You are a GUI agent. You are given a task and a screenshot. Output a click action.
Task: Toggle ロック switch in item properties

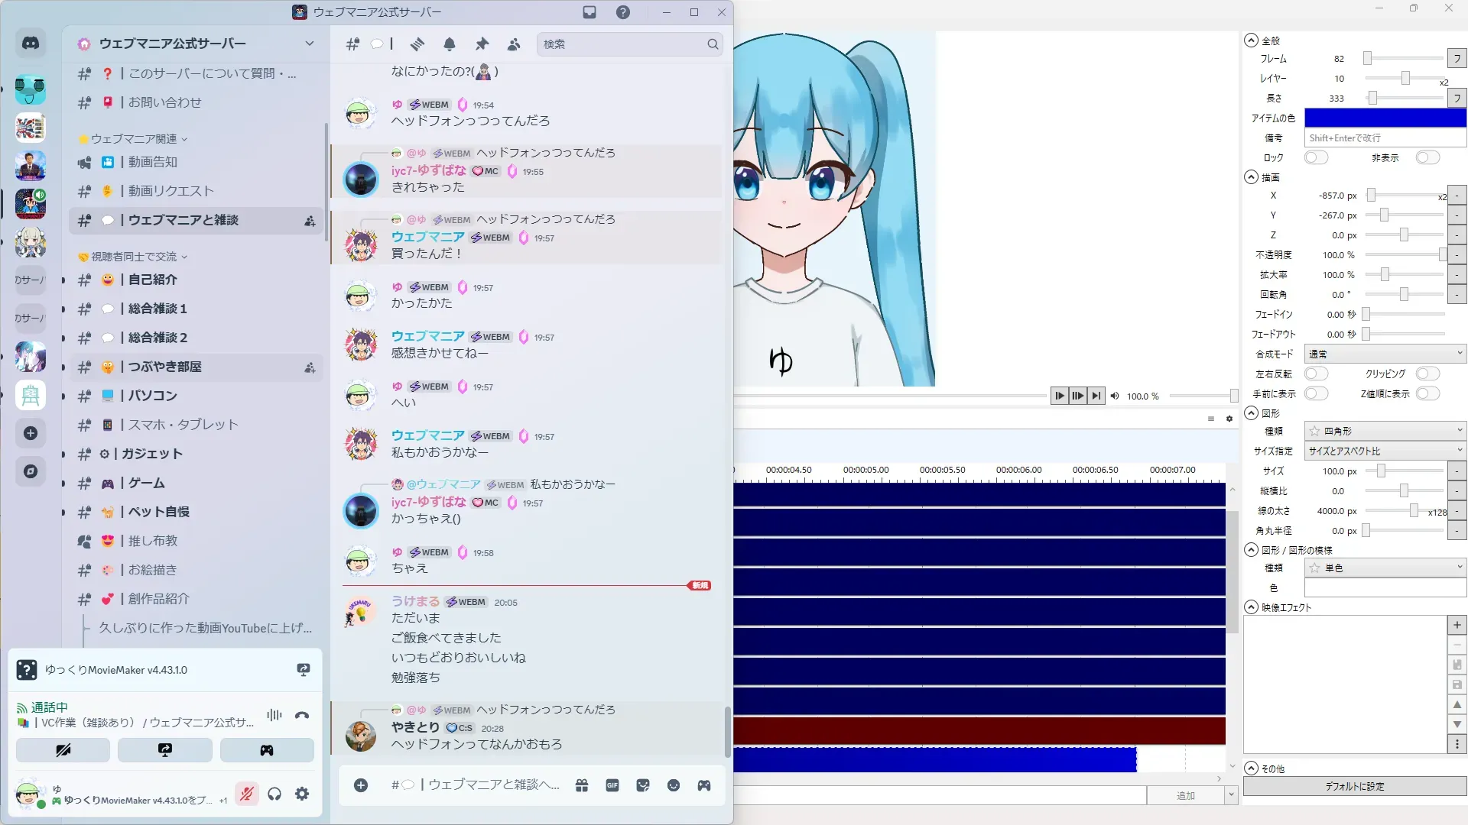[x=1316, y=157]
